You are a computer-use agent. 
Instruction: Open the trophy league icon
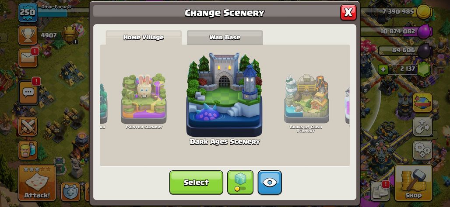click(x=28, y=35)
